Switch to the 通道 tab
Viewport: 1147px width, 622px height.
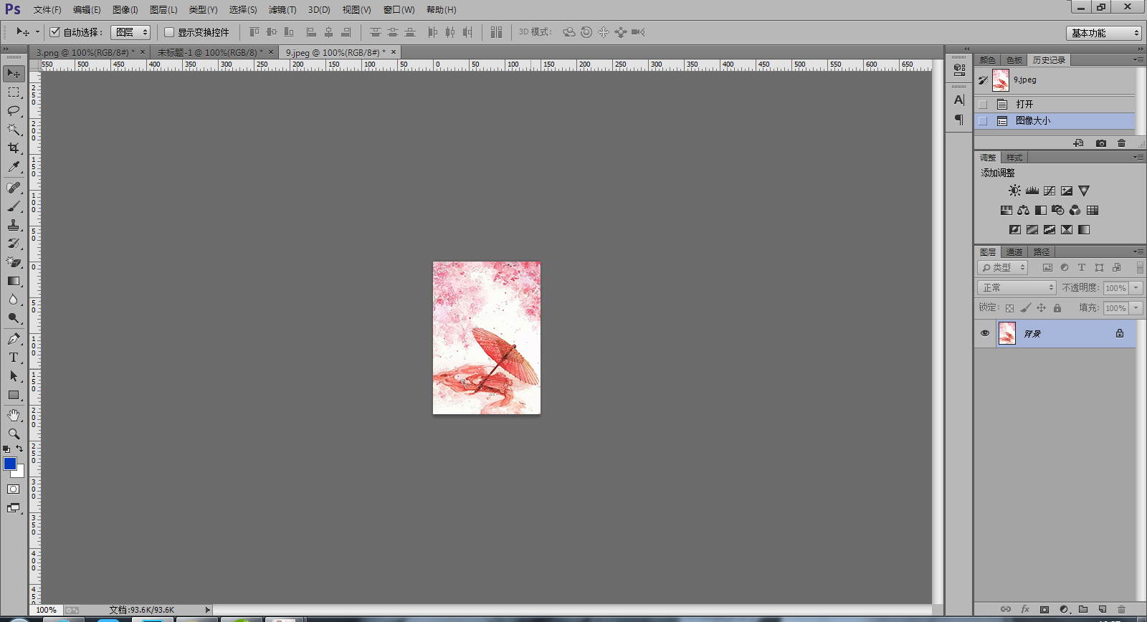[1014, 252]
